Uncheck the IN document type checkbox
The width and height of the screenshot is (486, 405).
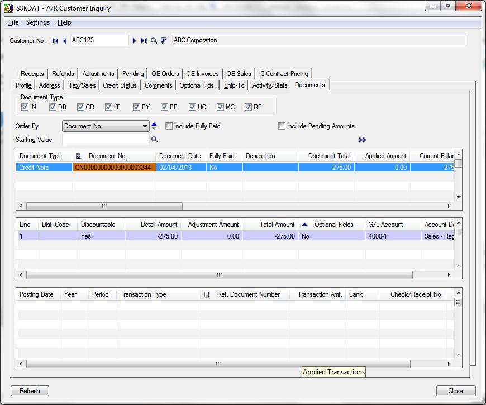(25, 107)
